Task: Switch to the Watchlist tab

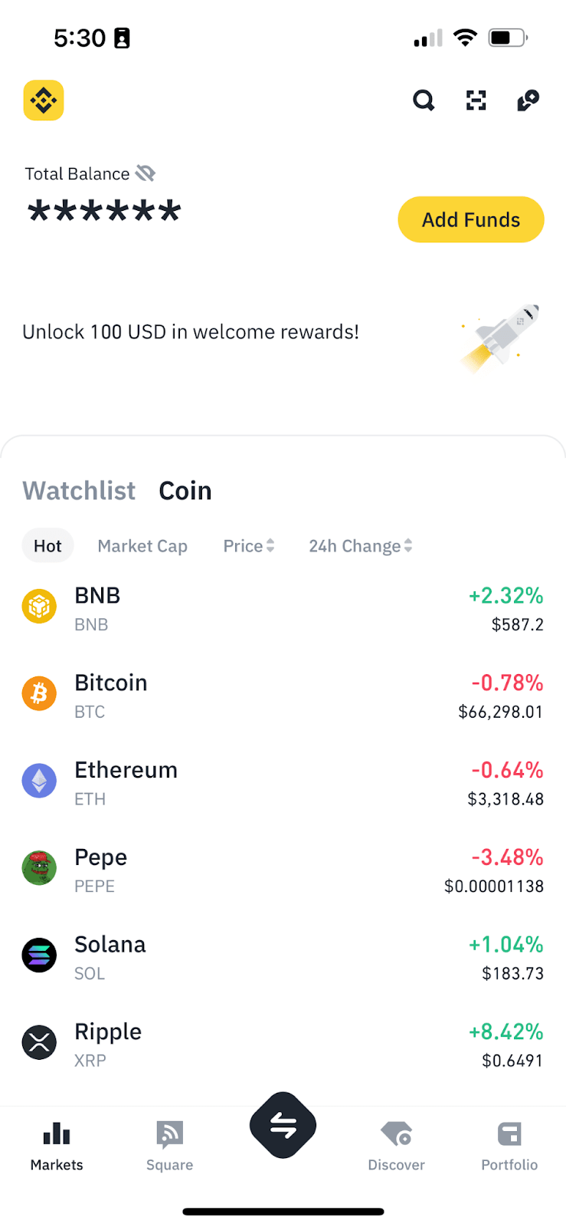Action: tap(79, 491)
